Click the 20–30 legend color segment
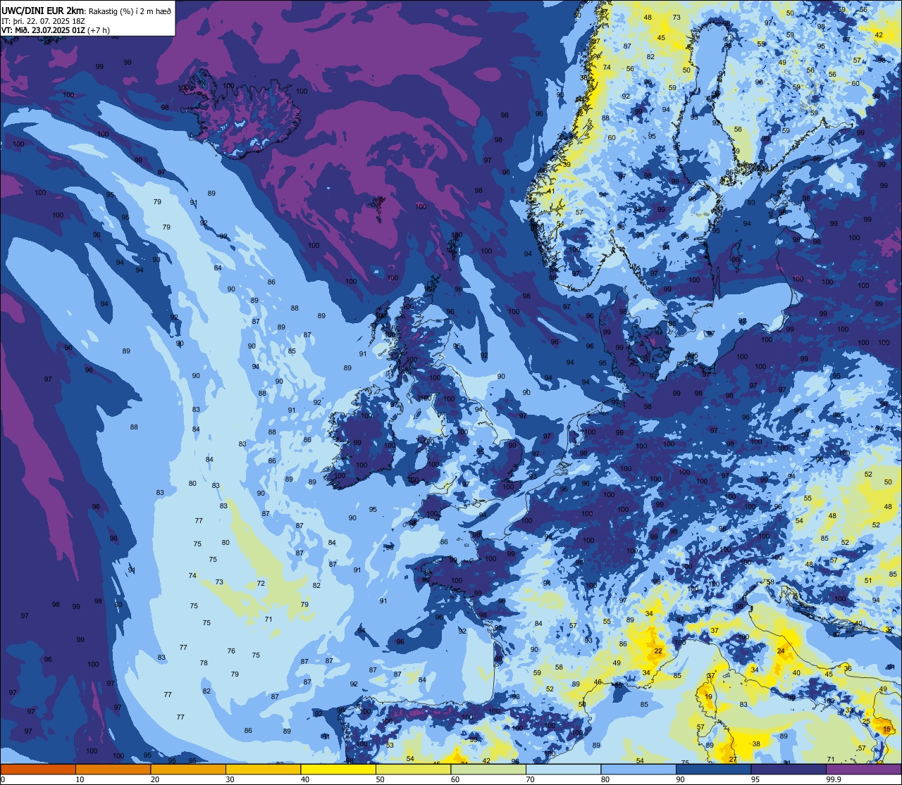 [x=188, y=769]
